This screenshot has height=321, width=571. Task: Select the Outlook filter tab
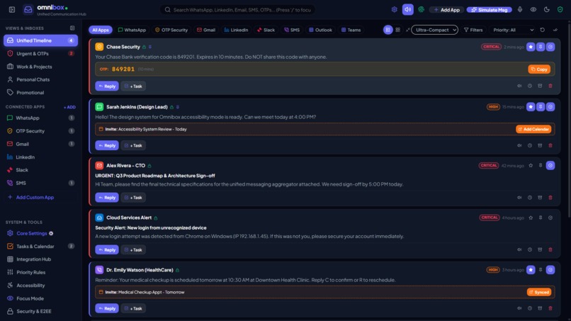pyautogui.click(x=320, y=30)
